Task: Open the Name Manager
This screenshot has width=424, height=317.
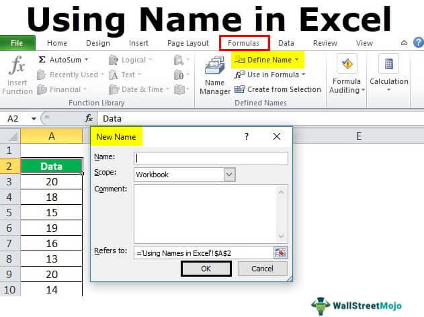Action: click(x=215, y=75)
